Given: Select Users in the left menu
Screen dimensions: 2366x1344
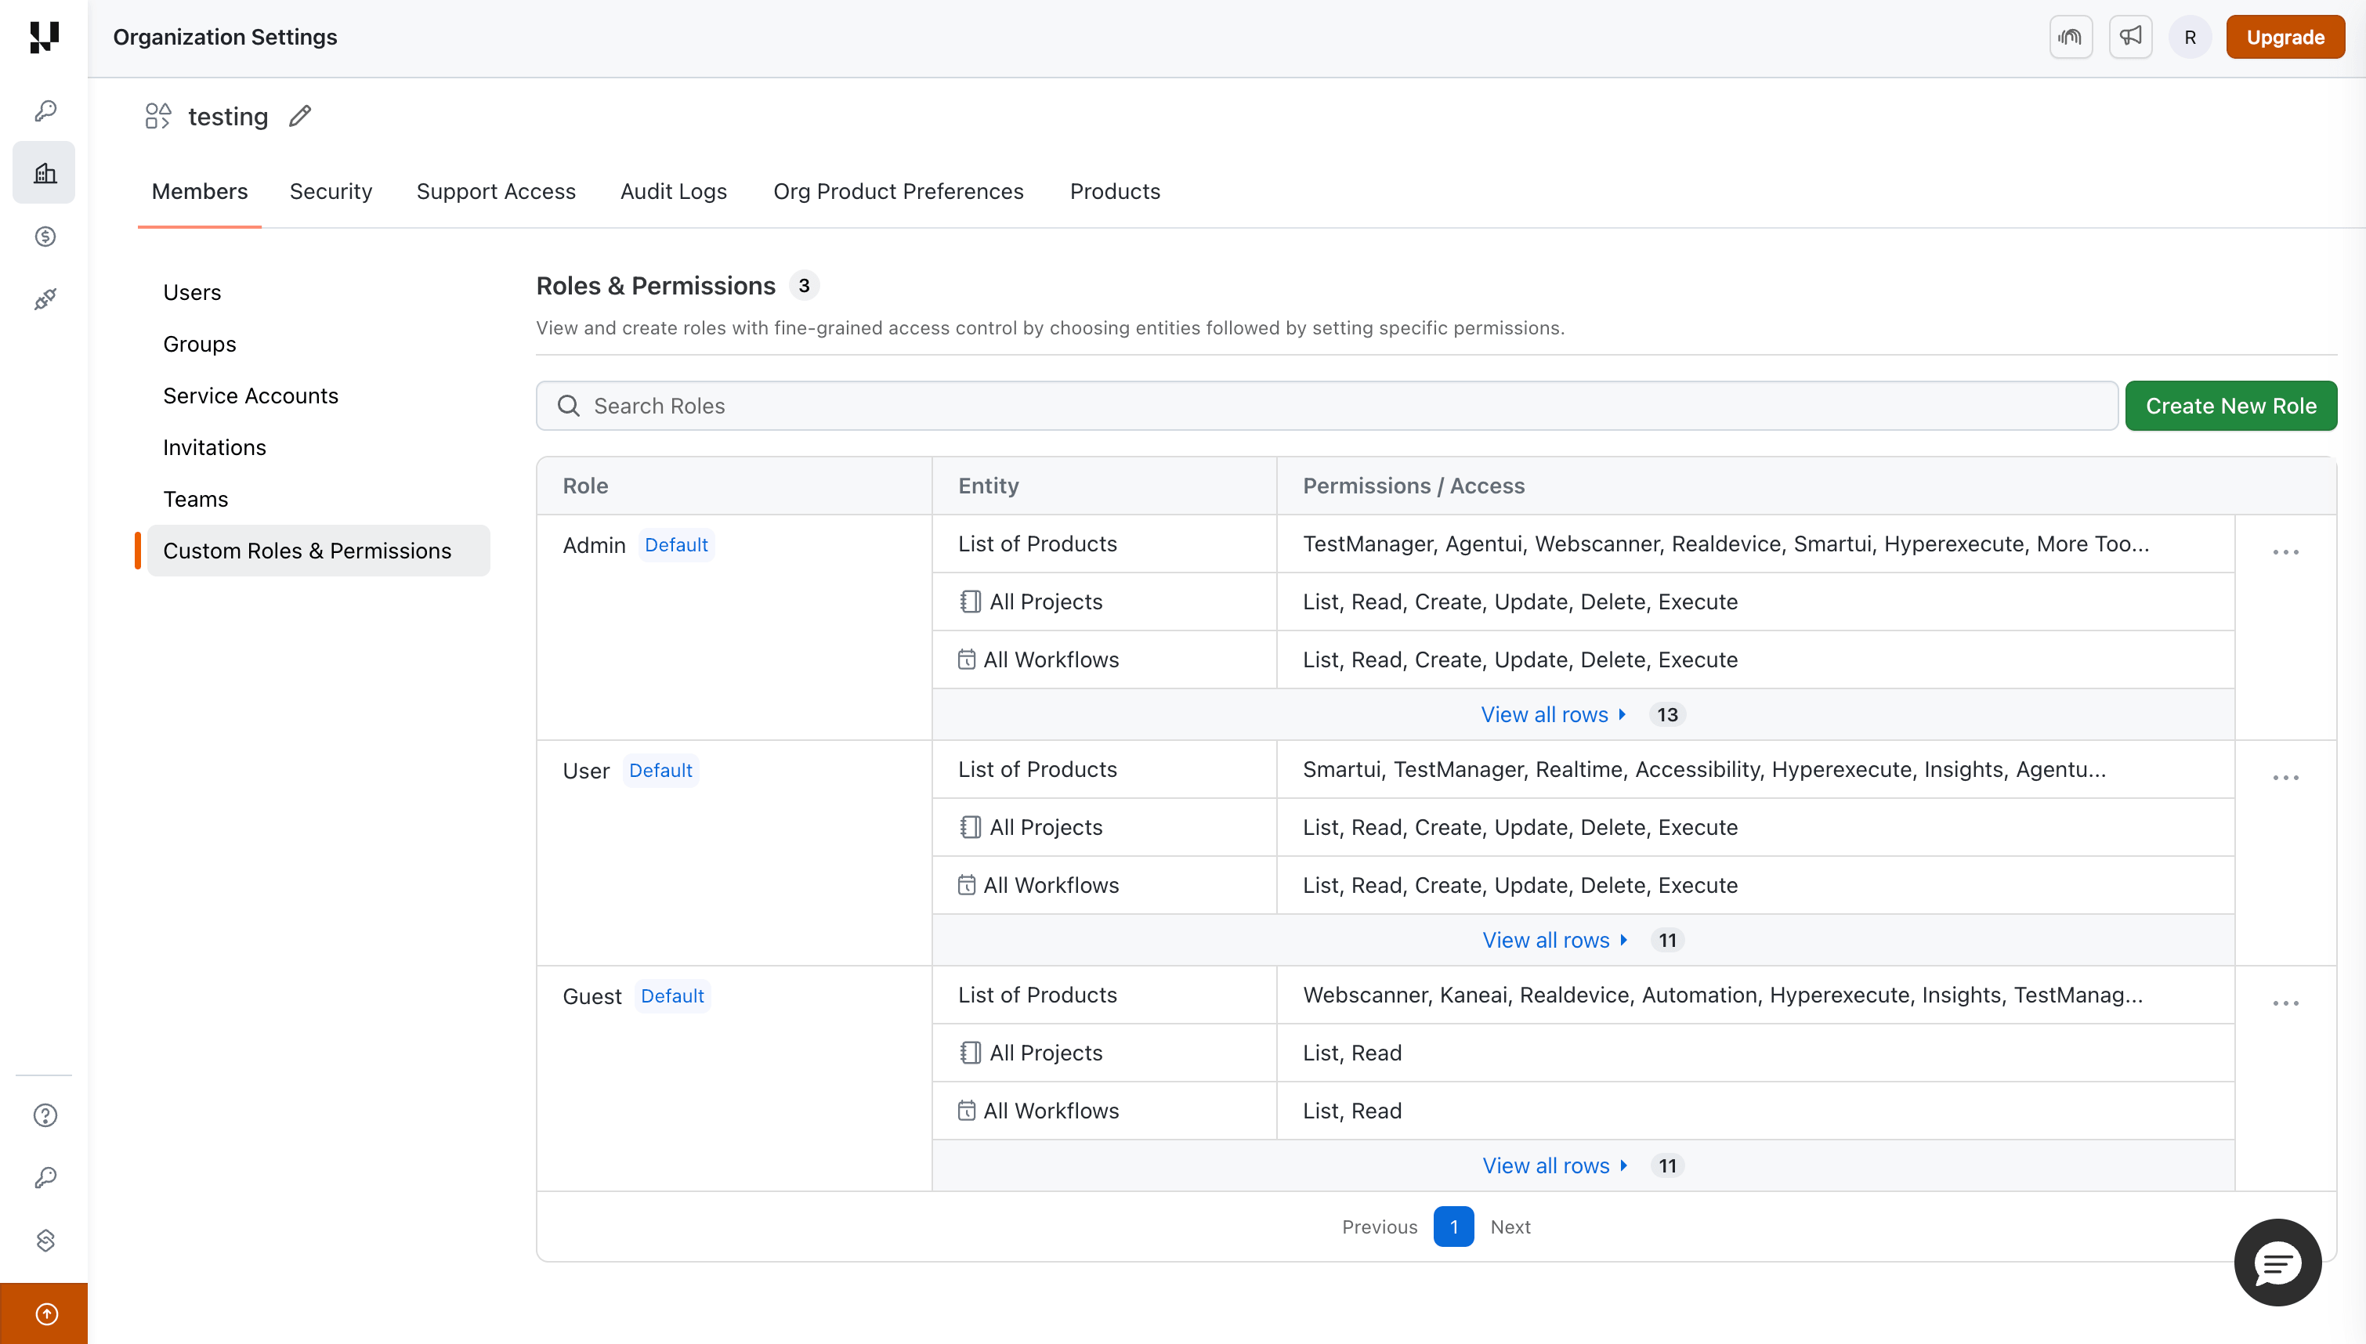Looking at the screenshot, I should click(x=192, y=293).
